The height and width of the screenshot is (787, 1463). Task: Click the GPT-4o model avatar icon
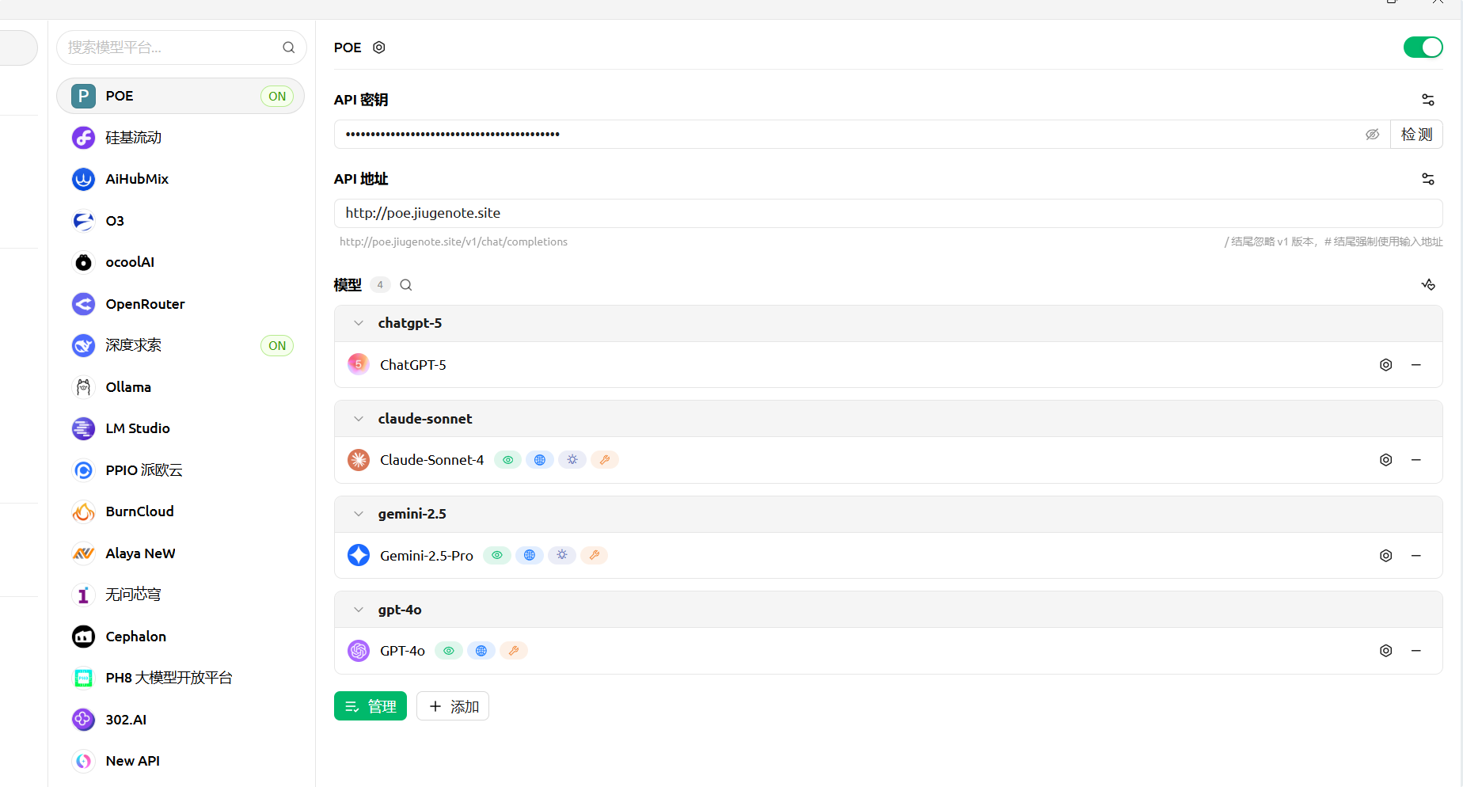tap(359, 651)
